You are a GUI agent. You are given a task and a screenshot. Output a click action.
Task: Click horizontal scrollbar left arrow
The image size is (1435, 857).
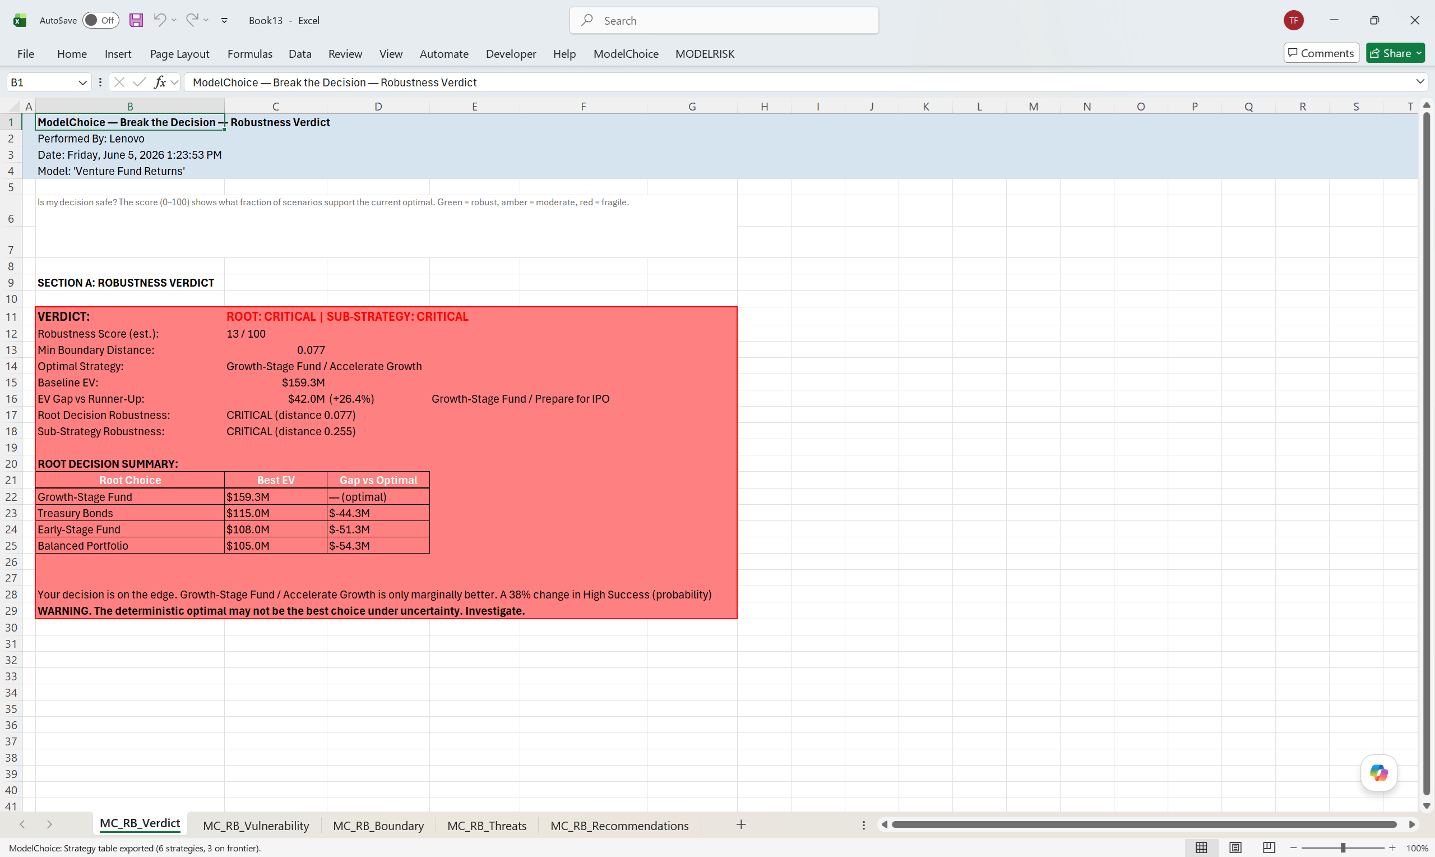[x=884, y=824]
